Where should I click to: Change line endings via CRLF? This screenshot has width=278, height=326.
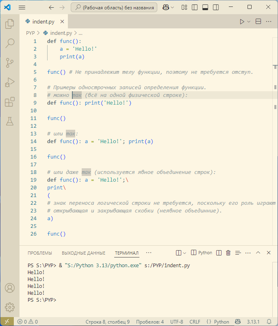pyautogui.click(x=195, y=322)
